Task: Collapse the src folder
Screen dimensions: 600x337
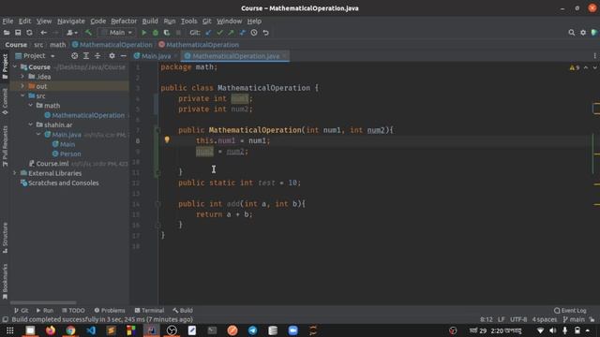Action: (x=22, y=95)
